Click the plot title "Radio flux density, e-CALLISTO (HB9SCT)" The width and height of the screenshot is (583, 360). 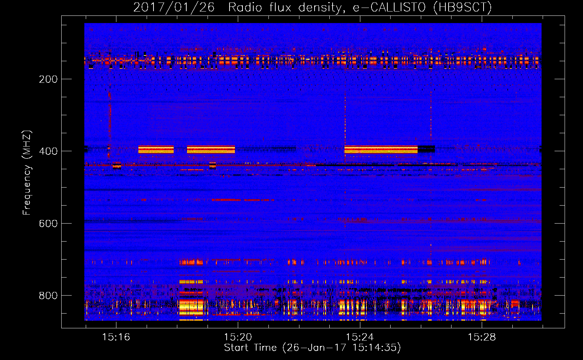click(x=360, y=7)
